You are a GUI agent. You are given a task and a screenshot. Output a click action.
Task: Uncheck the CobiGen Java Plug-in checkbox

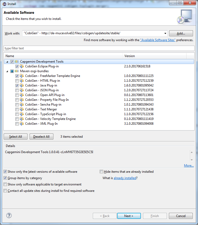(x=17, y=85)
